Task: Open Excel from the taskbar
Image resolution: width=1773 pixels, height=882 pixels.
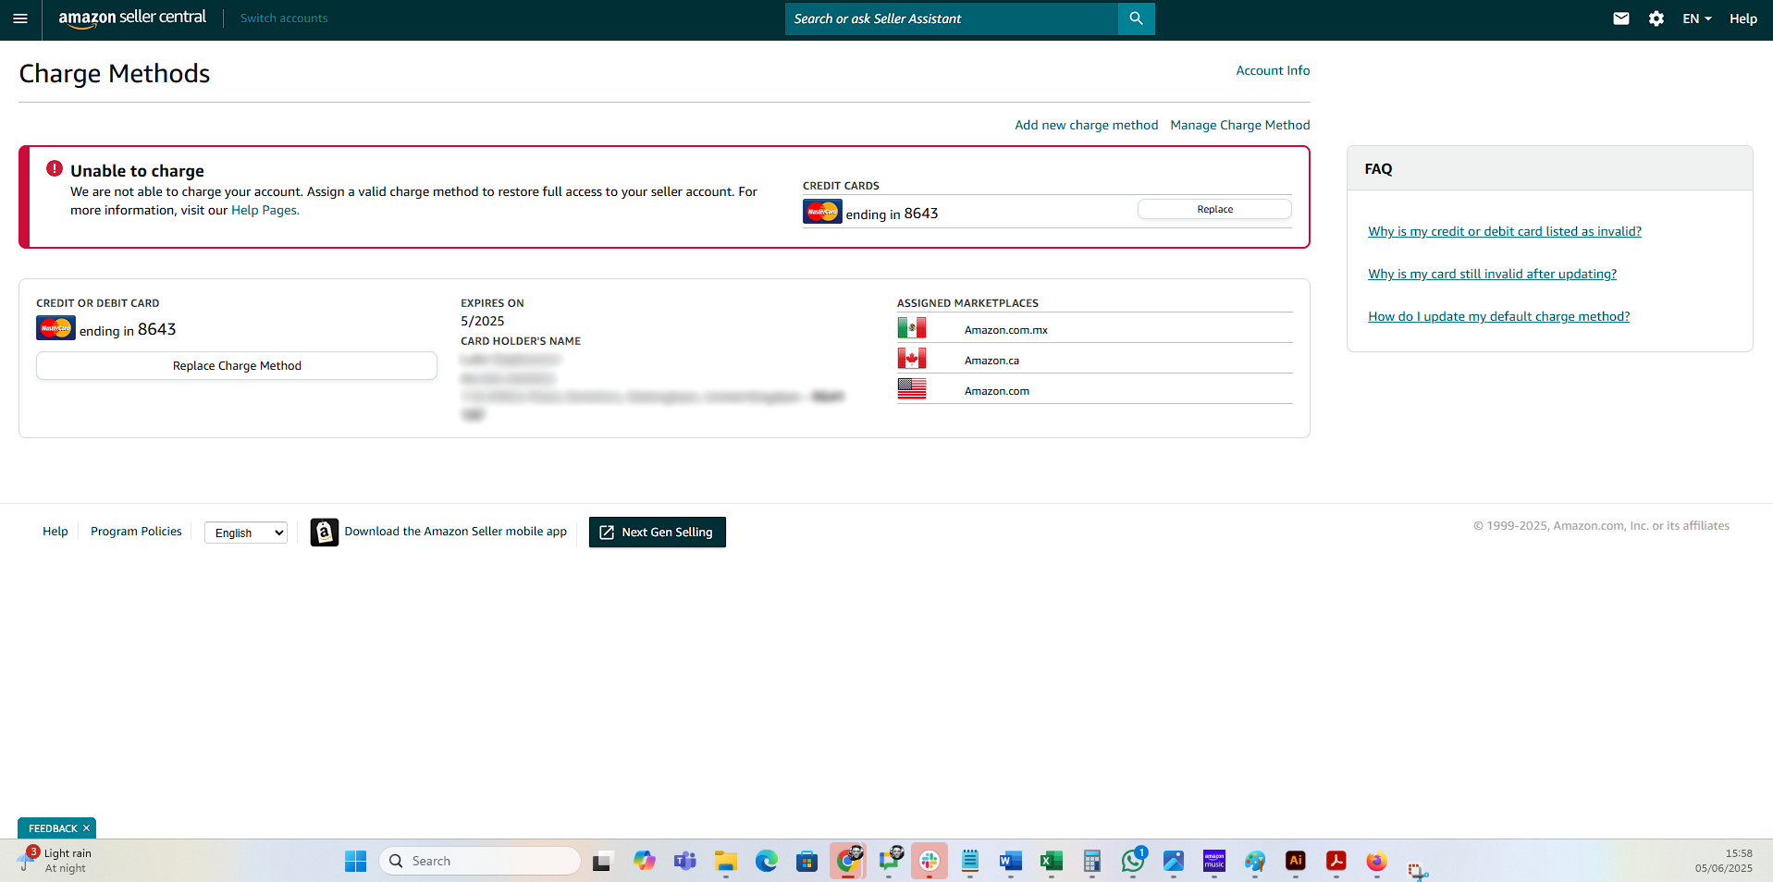Action: [1051, 862]
